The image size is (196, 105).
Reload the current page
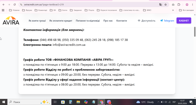coord(15,5)
